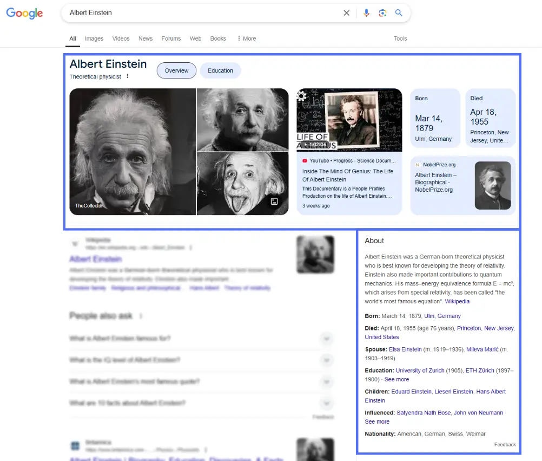This screenshot has height=461, width=542.
Task: Open the blurred Wikipedia Albert Einstein result title
Action: (96, 259)
